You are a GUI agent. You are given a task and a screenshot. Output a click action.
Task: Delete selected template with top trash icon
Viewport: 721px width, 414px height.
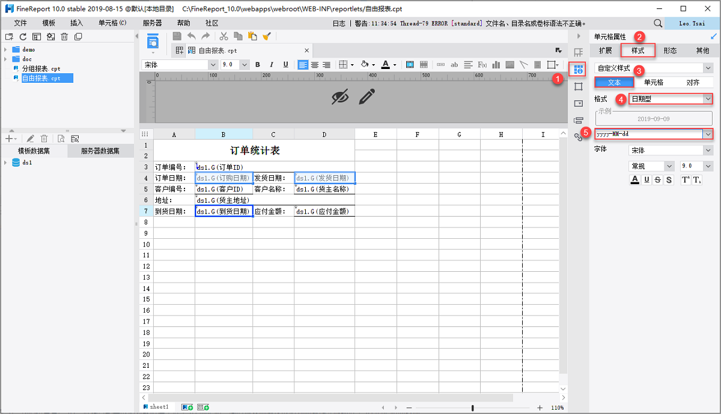64,37
